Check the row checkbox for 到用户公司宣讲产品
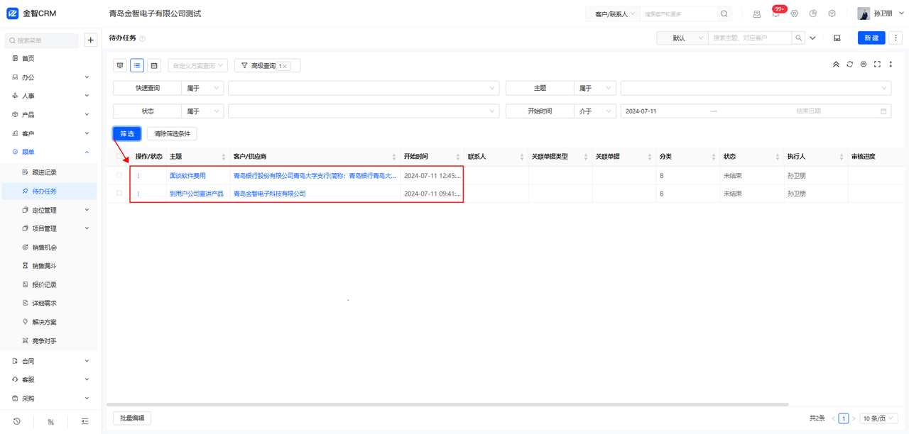This screenshot has width=909, height=434. click(x=119, y=193)
